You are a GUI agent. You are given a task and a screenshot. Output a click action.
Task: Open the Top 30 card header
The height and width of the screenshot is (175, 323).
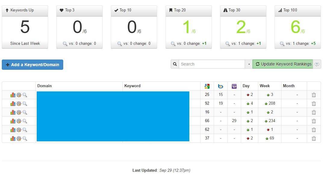tap(243, 11)
